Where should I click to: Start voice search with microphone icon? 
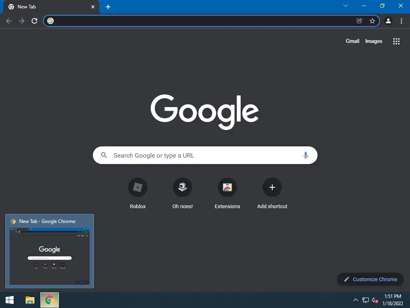[x=305, y=155]
